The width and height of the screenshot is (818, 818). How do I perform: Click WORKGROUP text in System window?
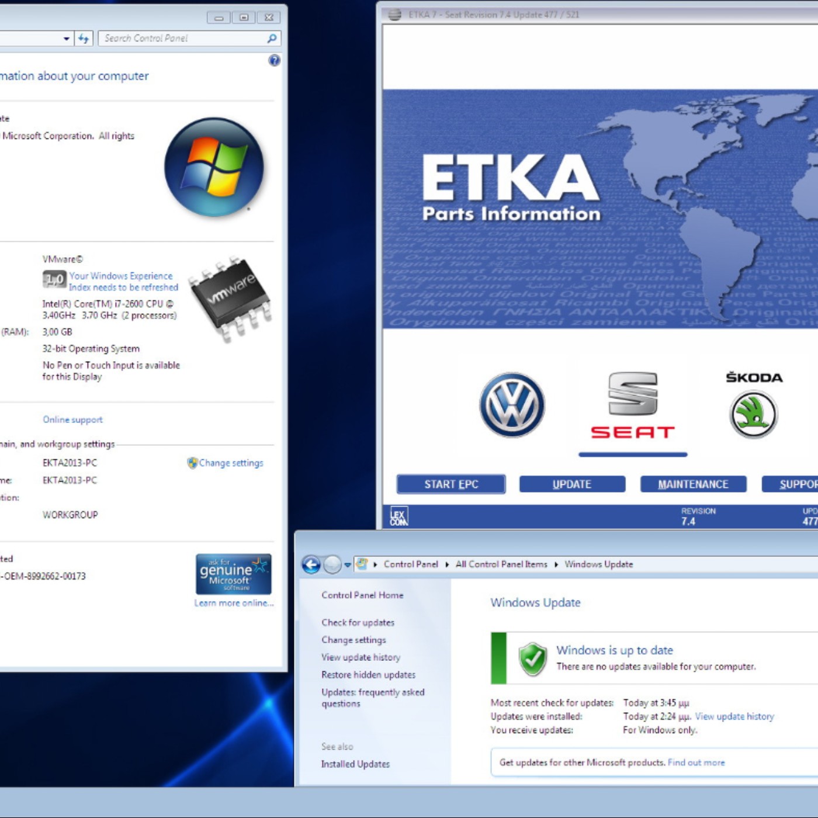(70, 515)
